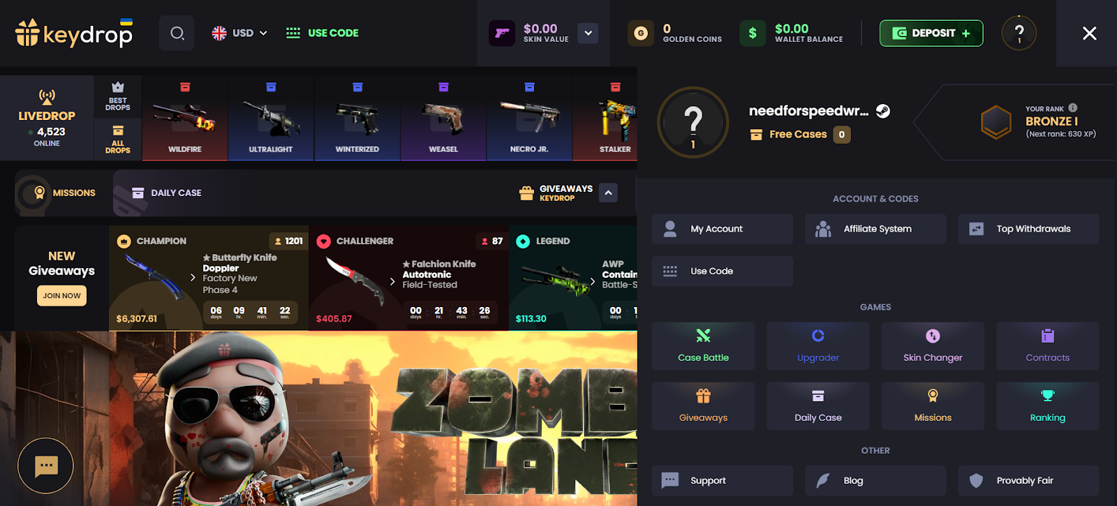Click Join Now for giveaways
The image size is (1117, 506).
click(x=61, y=296)
